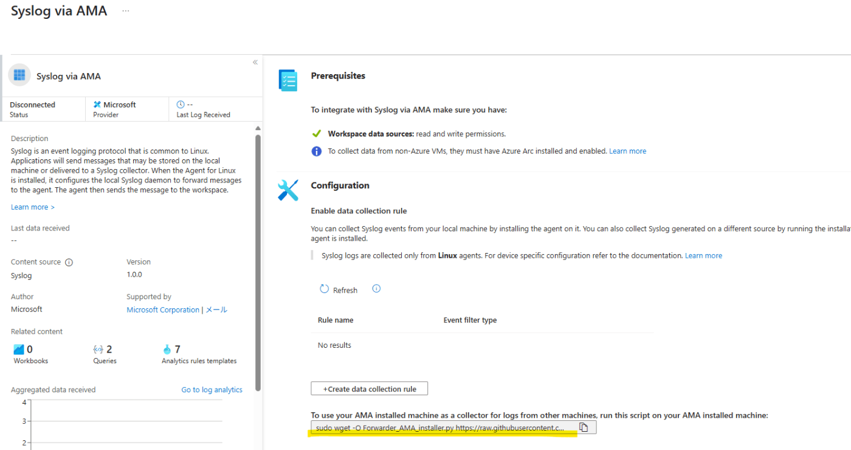851x450 pixels.
Task: Click the 2 Queries count
Action: click(x=109, y=350)
